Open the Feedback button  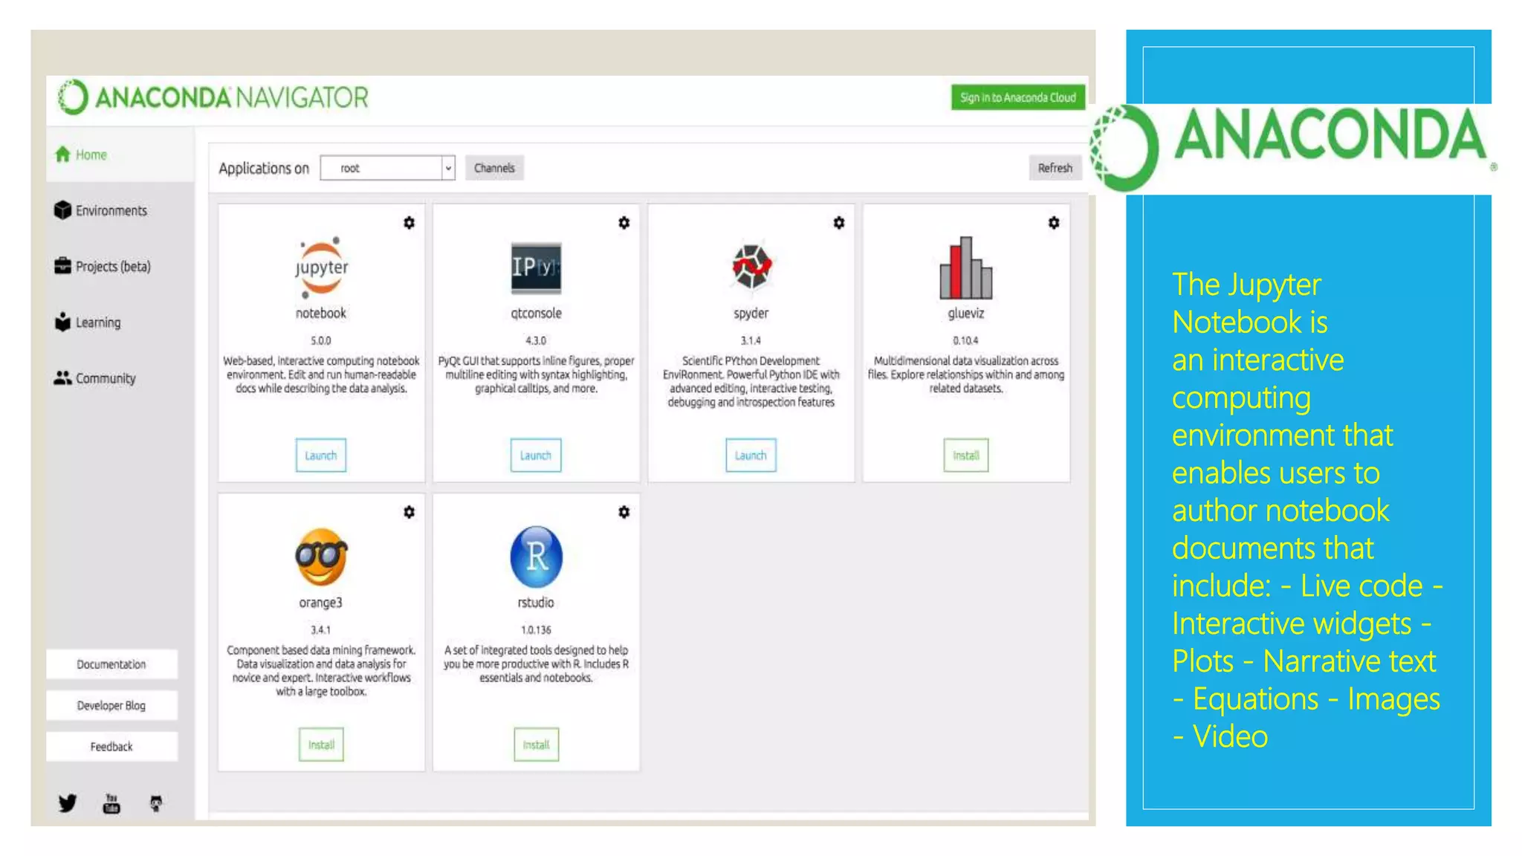point(111,747)
